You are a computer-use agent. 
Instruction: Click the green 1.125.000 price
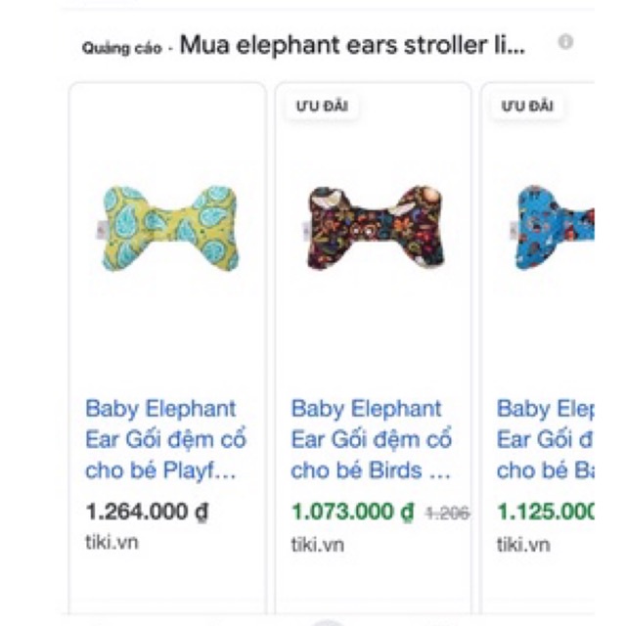[x=545, y=512]
